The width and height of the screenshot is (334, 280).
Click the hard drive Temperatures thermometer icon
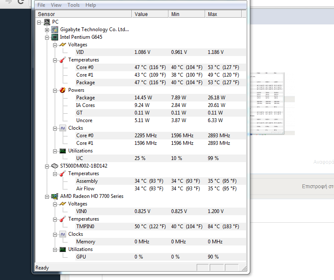tap(63, 173)
